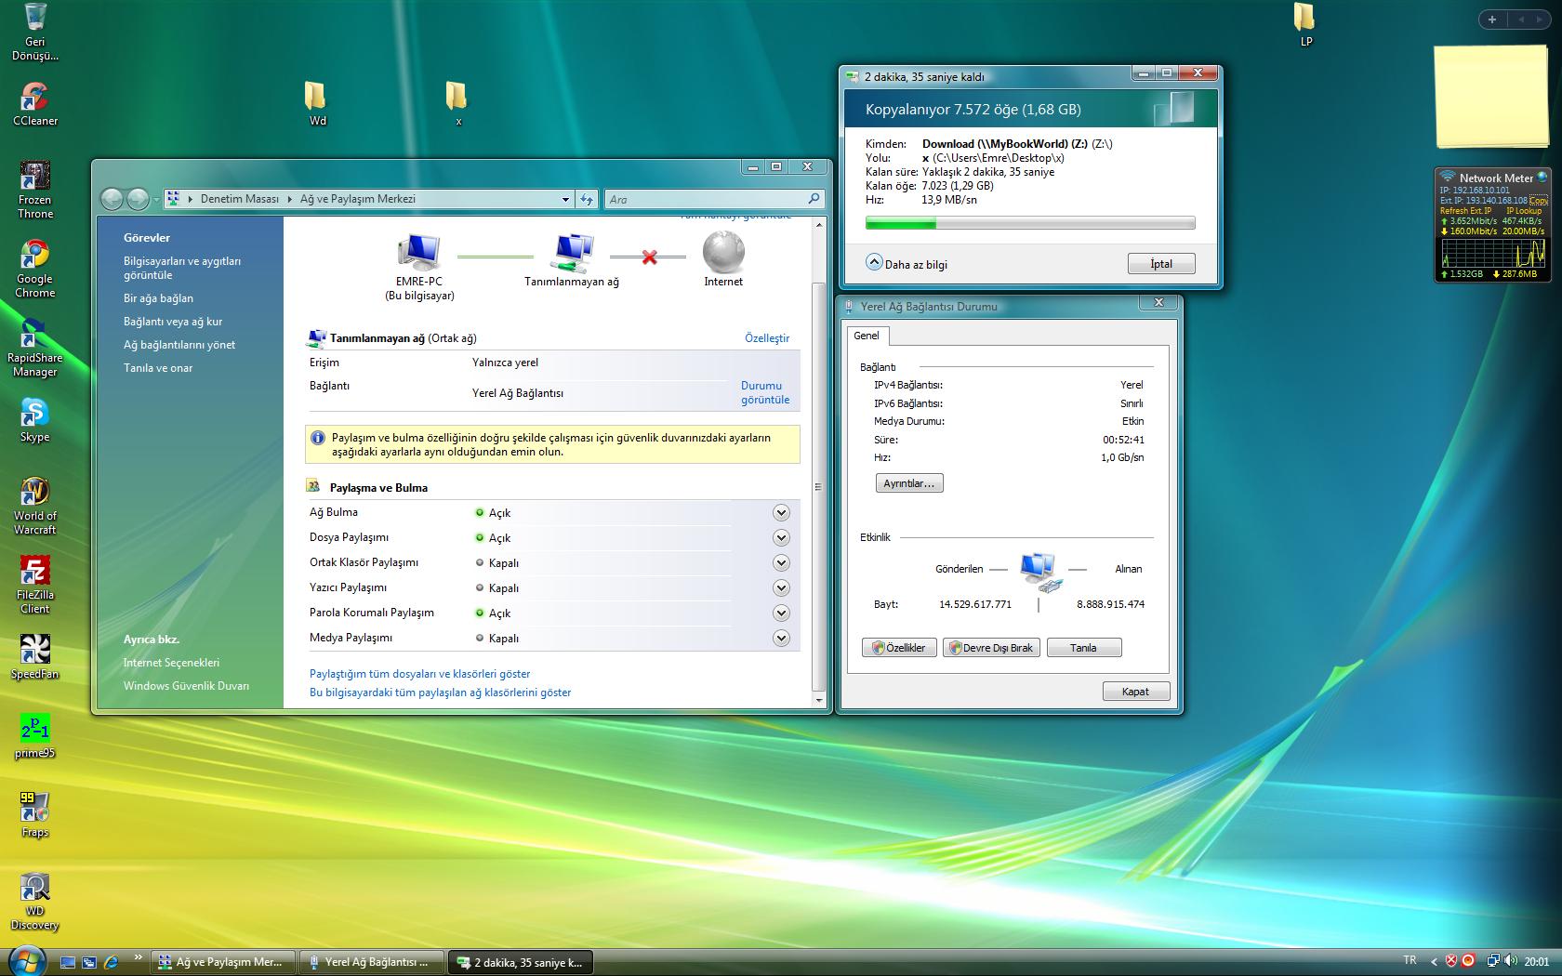Click Denetim Masası in the breadcrumb

[x=240, y=199]
